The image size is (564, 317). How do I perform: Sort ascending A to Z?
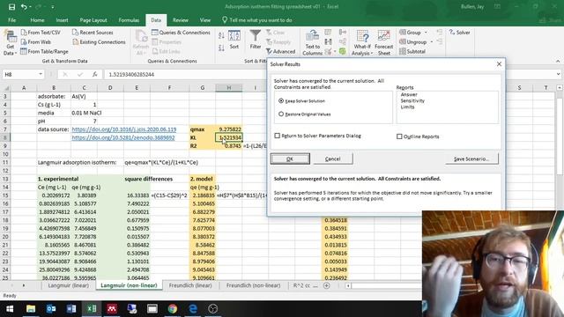[x=221, y=35]
